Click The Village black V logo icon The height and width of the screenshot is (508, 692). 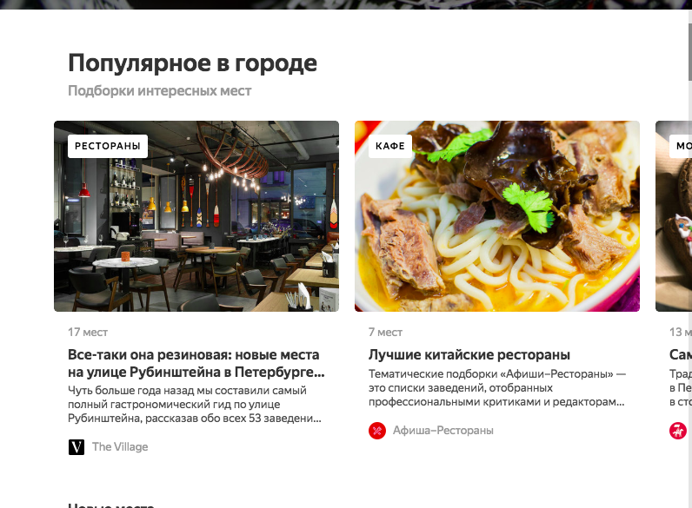77,447
